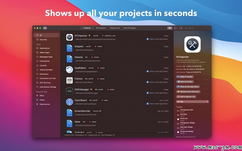Click the Testing Bundles type icon
Screen dimensions: 242x151
click(x=37, y=70)
